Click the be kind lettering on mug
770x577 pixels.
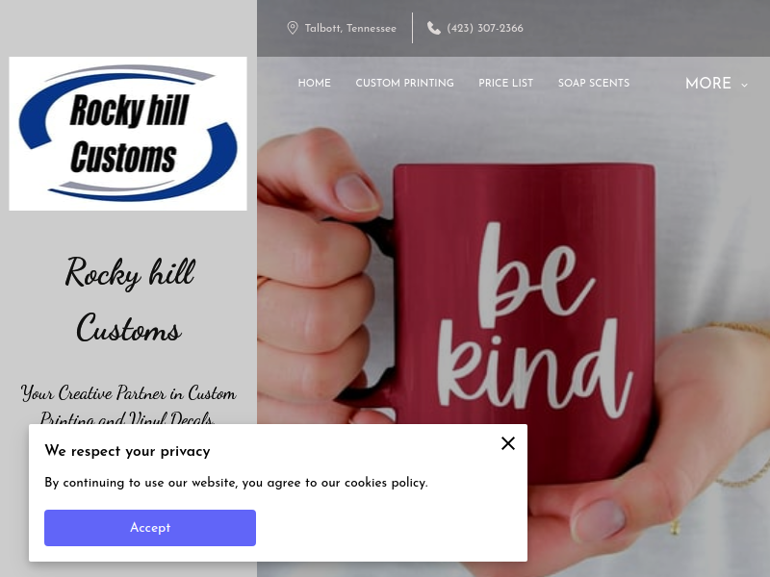pos(533,319)
